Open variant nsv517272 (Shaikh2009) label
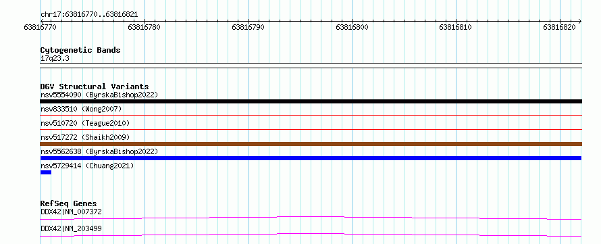 (x=85, y=137)
